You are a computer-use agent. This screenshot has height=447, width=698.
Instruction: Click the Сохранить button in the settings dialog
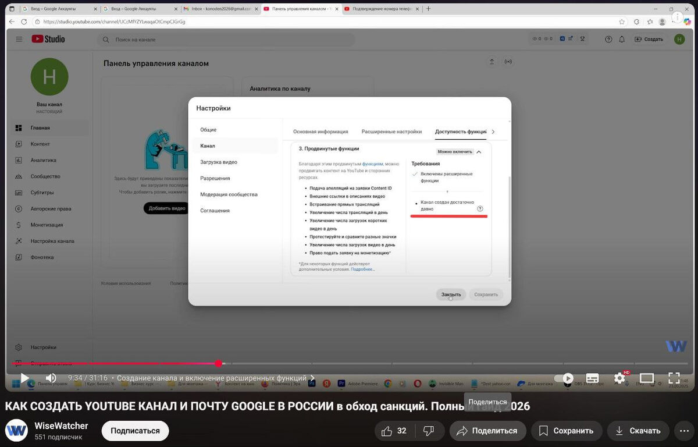[486, 295]
